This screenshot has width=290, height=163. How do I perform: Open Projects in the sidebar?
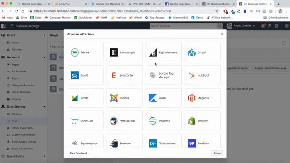tap(16, 99)
